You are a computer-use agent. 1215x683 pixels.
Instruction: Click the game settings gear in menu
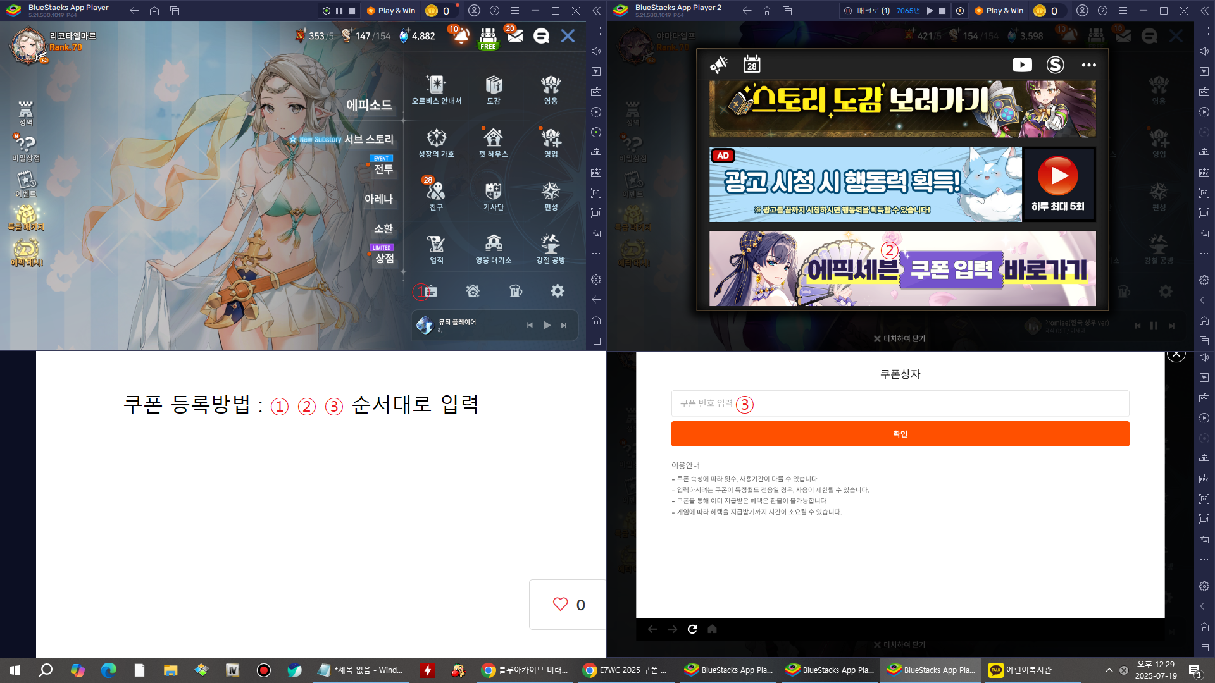[x=557, y=291]
